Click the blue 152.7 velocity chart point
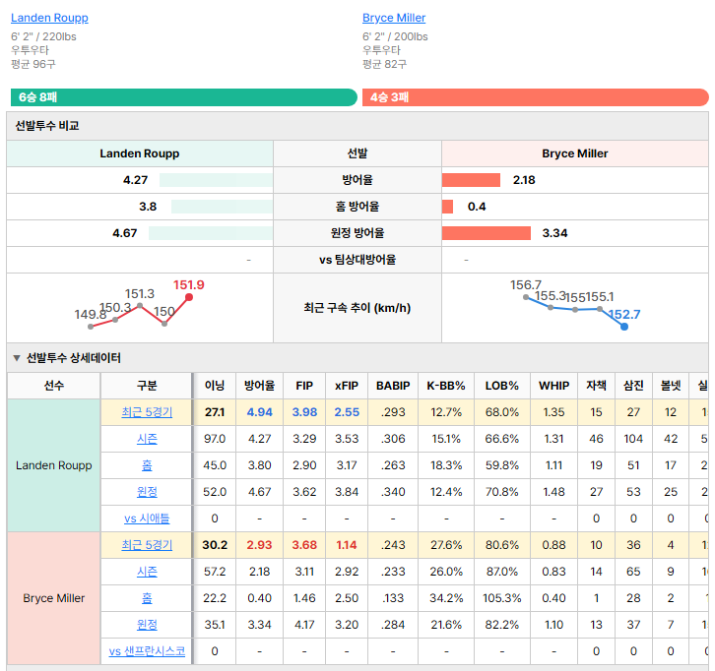 point(624,327)
